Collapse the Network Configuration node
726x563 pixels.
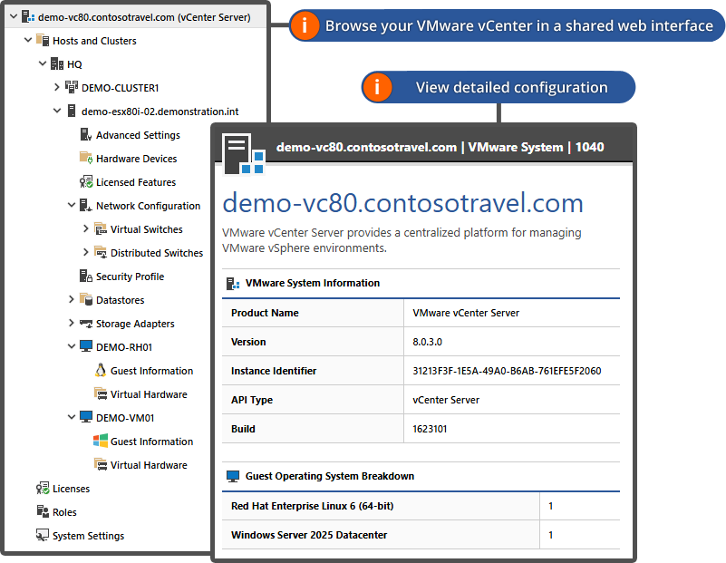[72, 205]
